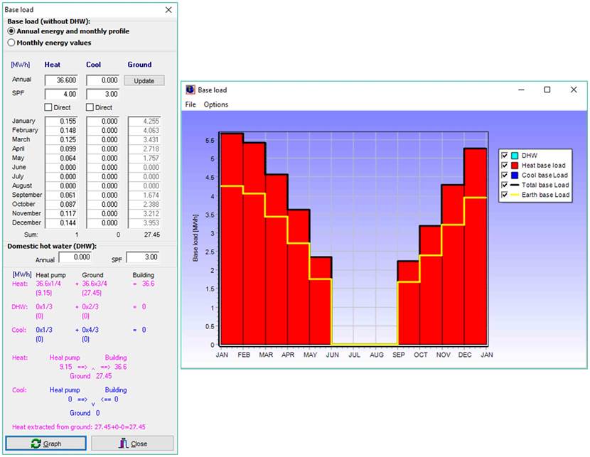Select Annual energy and monthly profile option
This screenshot has width=590, height=457.
click(11, 31)
